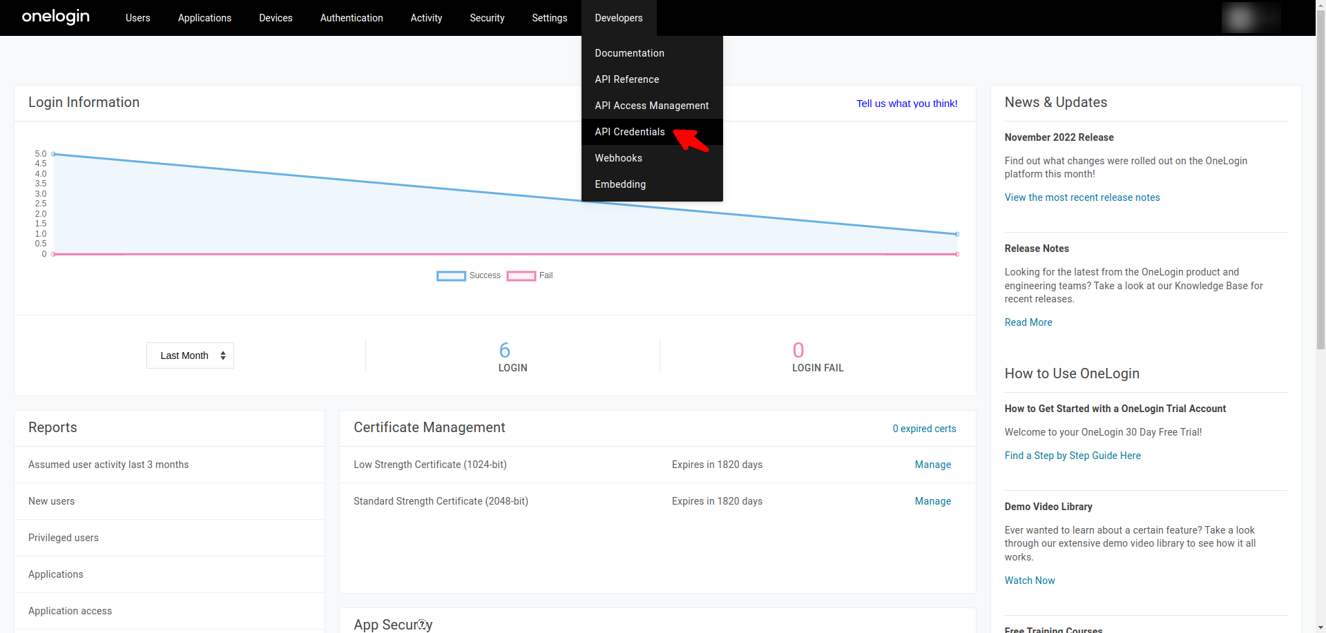Screen dimensions: 1326x633
Task: Open Find a Step by Step Guide link
Action: [x=1073, y=456]
